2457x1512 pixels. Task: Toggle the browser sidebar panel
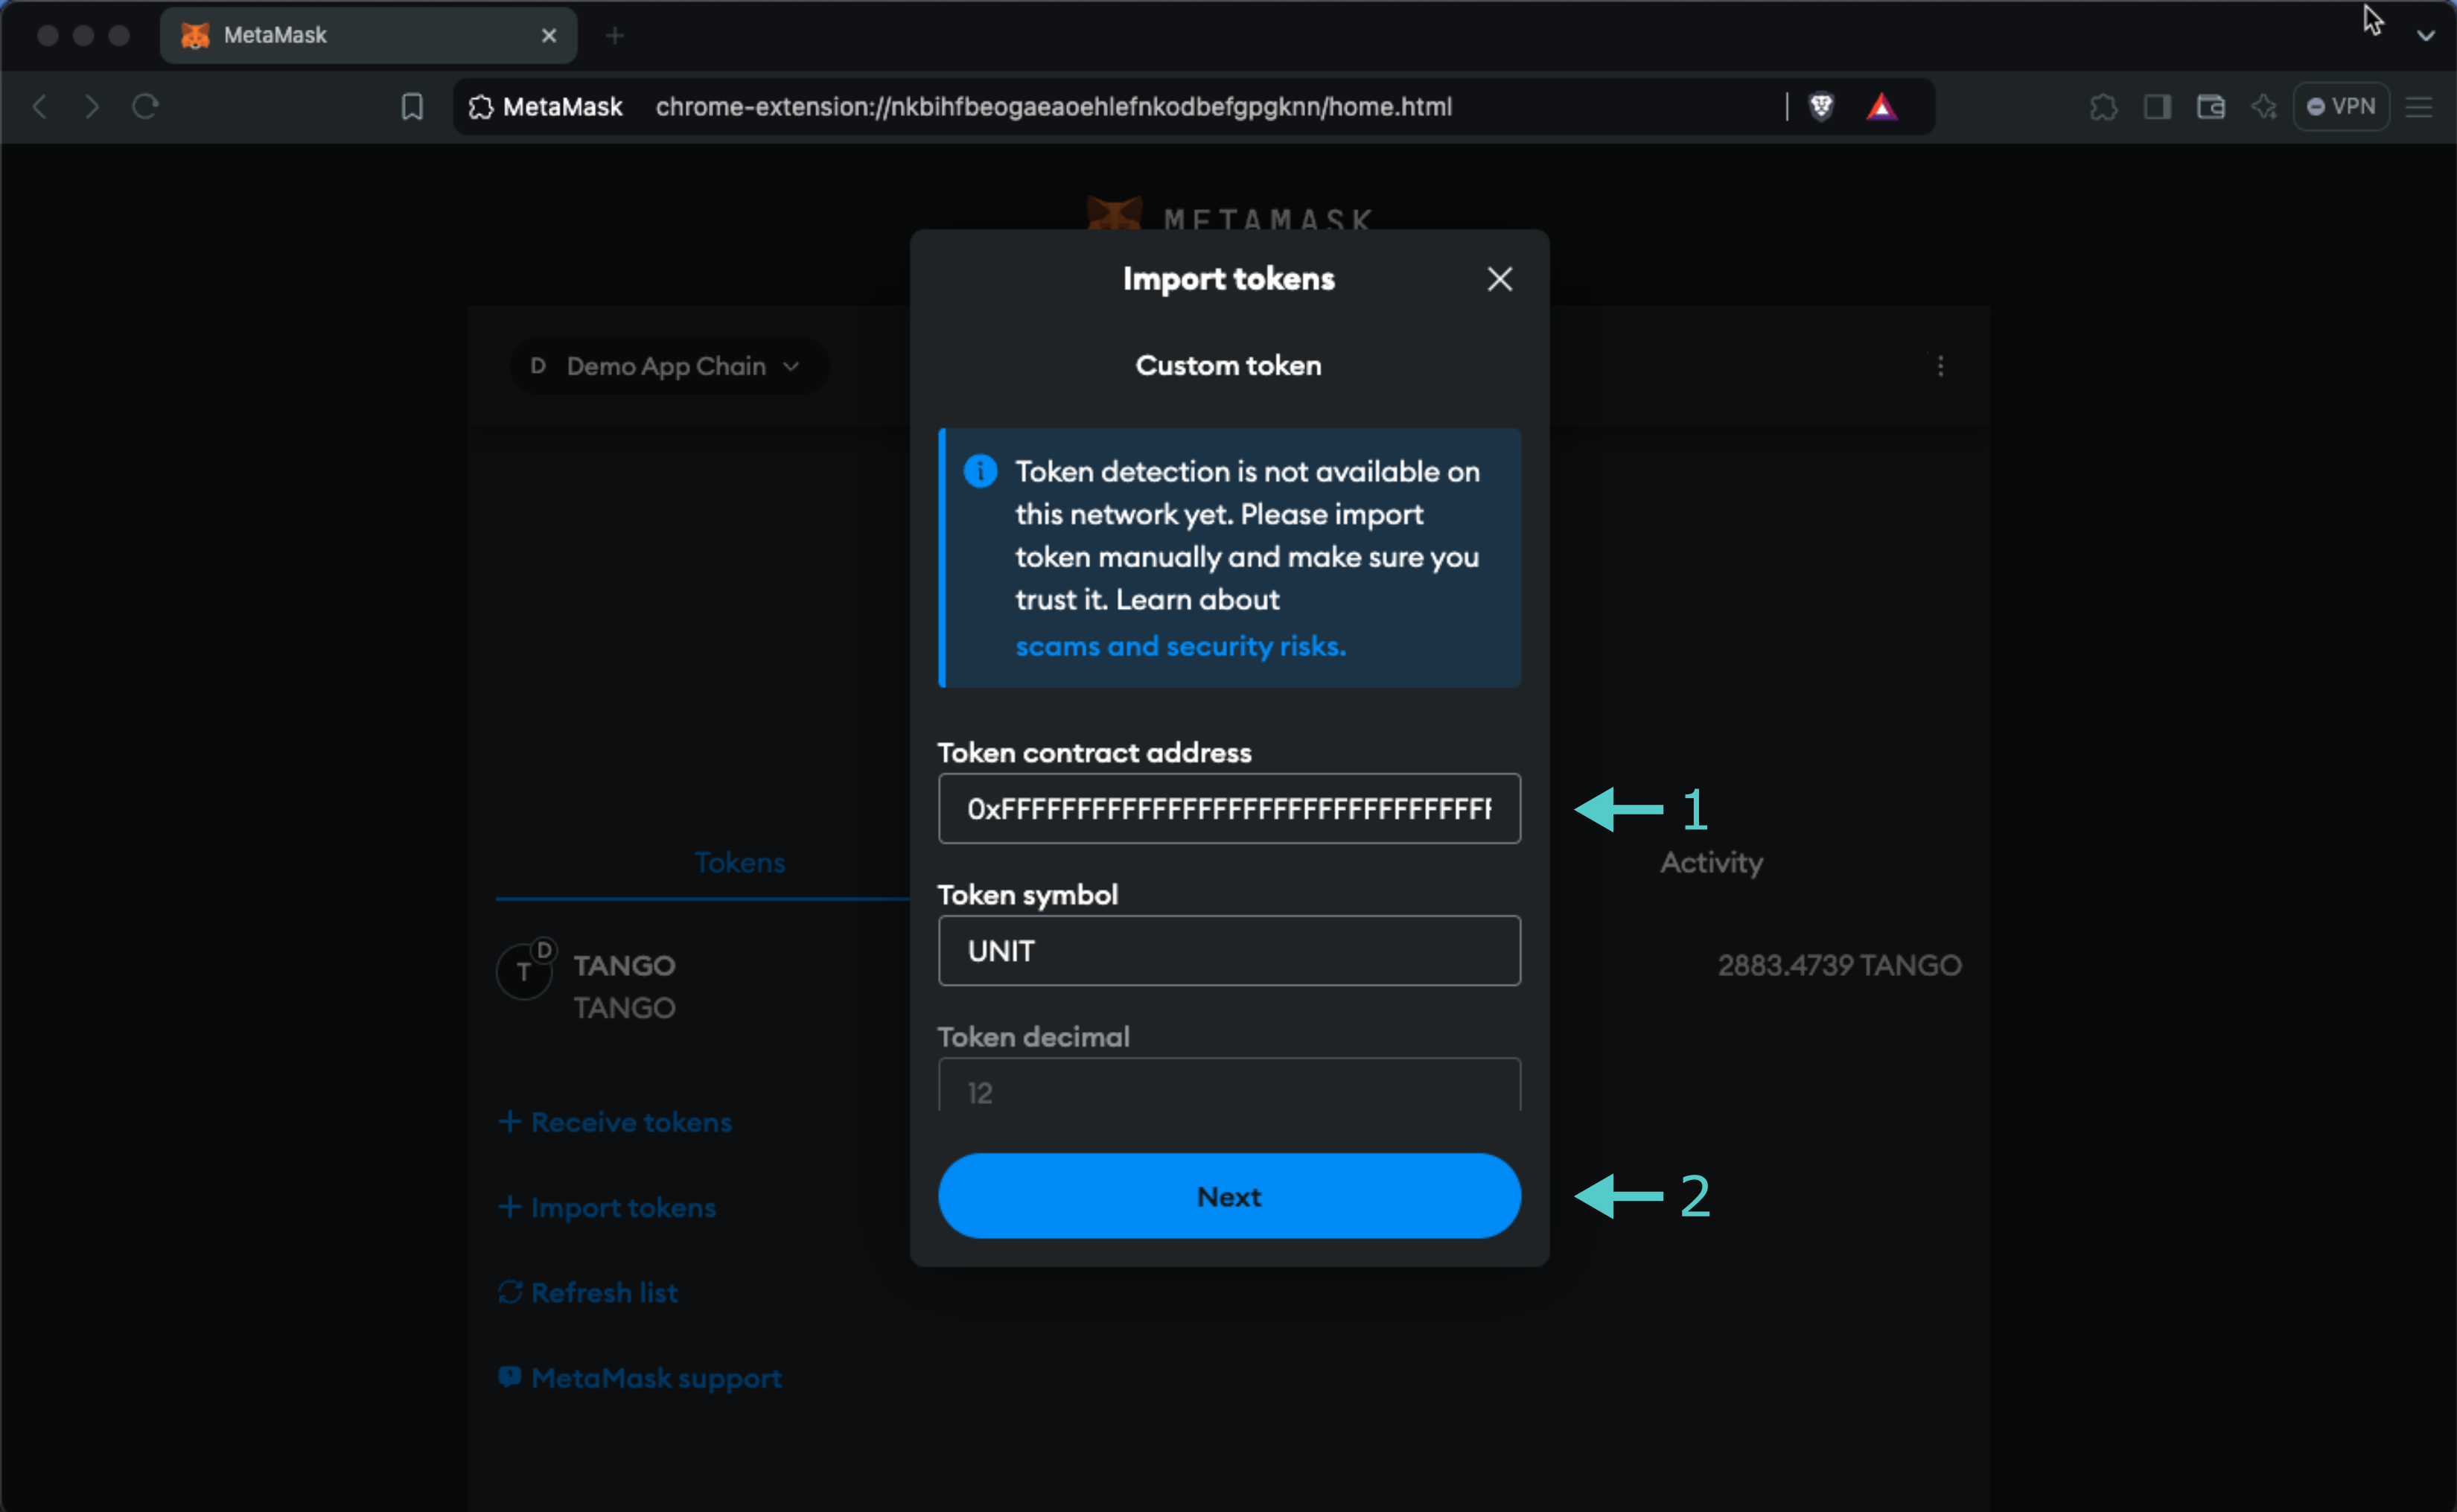[2157, 107]
